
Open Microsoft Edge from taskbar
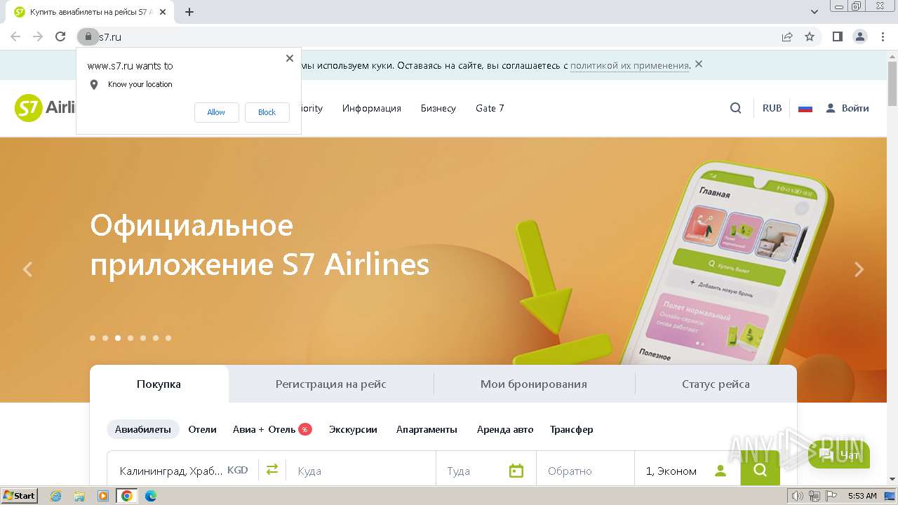tap(150, 496)
